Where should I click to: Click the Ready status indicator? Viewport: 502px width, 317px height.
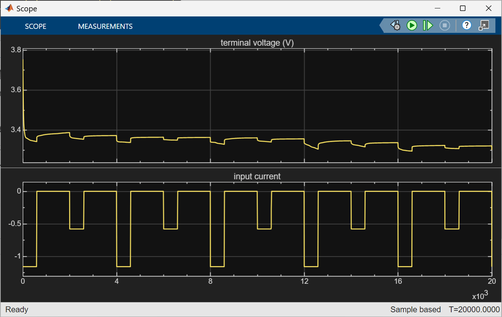[17, 309]
